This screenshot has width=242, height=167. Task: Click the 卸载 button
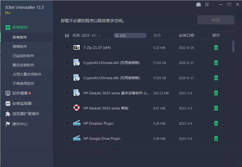216,20
